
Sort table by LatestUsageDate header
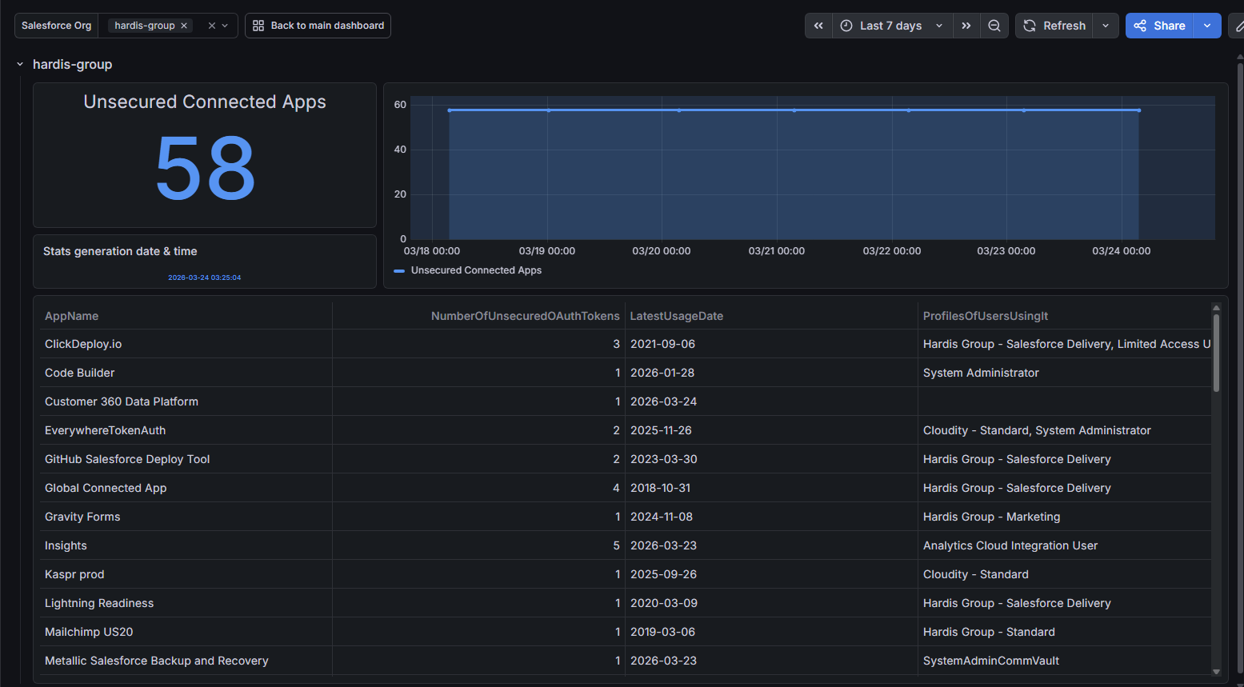pyautogui.click(x=676, y=316)
